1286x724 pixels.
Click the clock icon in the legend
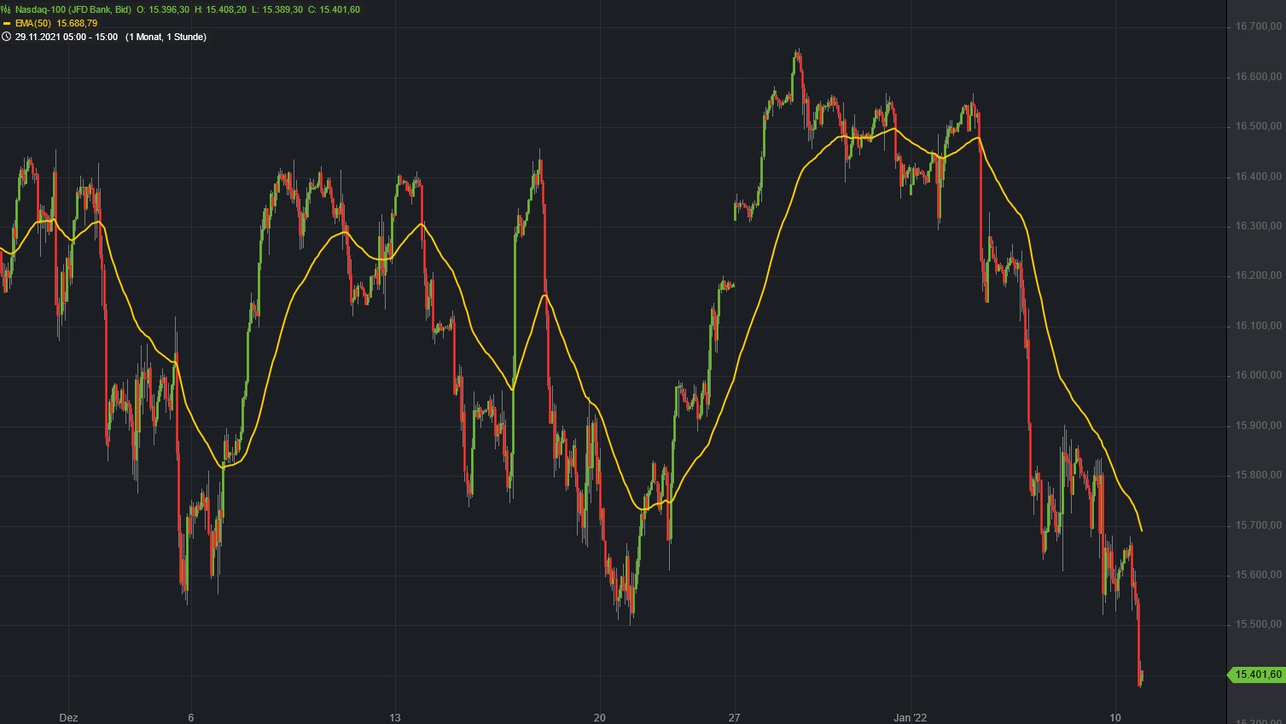7,36
